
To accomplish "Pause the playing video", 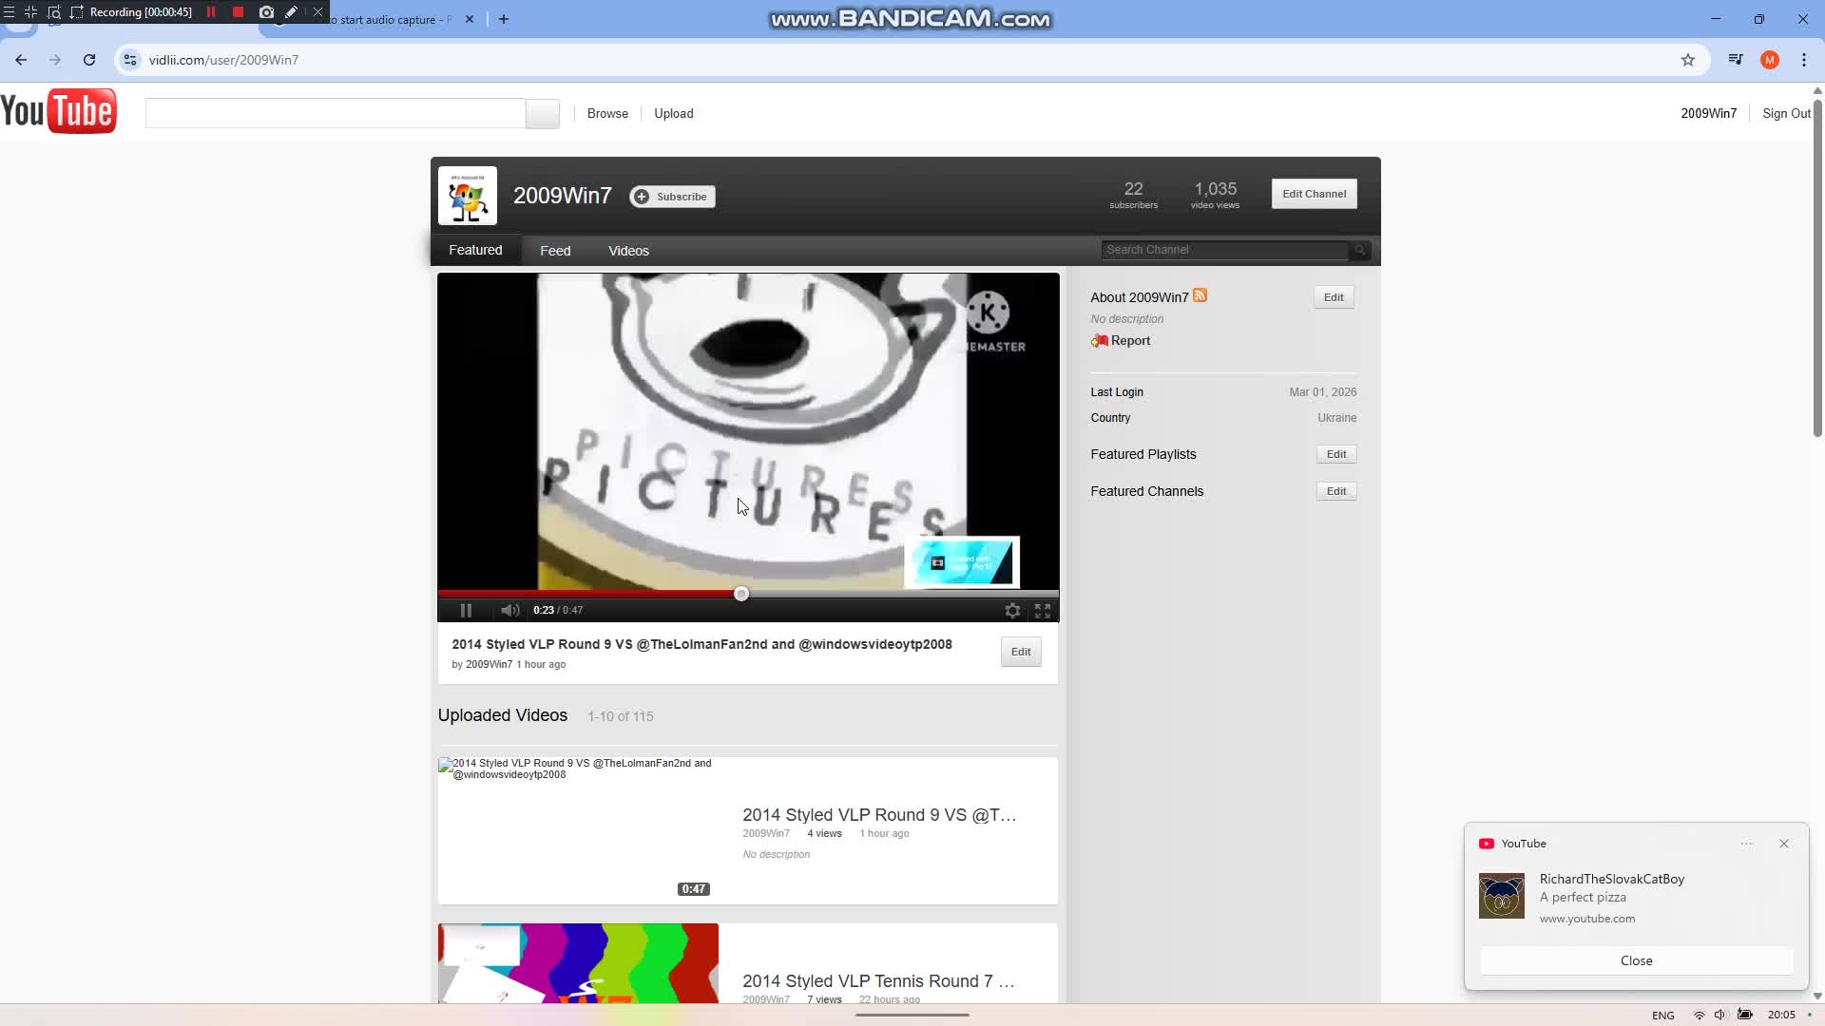I will click(x=466, y=610).
